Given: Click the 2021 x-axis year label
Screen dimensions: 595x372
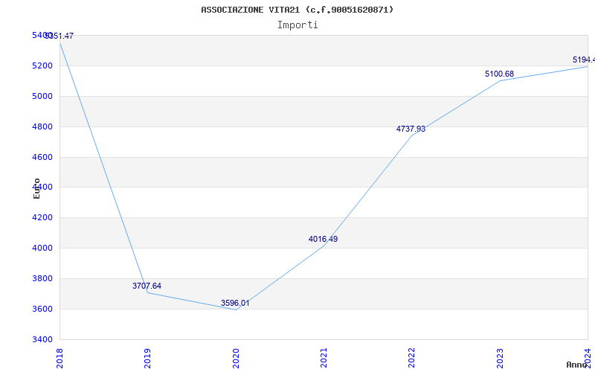Looking at the screenshot, I should pyautogui.click(x=324, y=359).
